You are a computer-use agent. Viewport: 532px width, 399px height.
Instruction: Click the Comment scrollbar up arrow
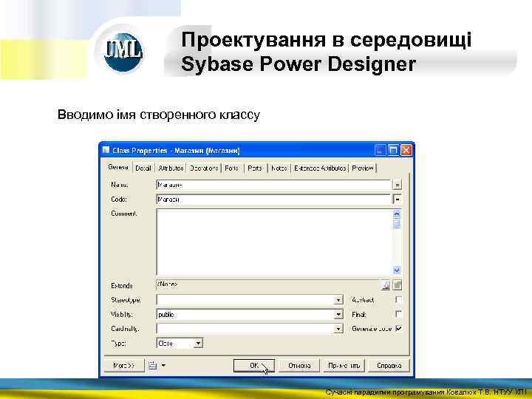pyautogui.click(x=397, y=214)
